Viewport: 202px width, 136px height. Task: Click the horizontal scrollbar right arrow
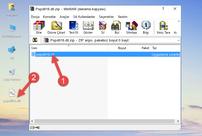(178, 121)
